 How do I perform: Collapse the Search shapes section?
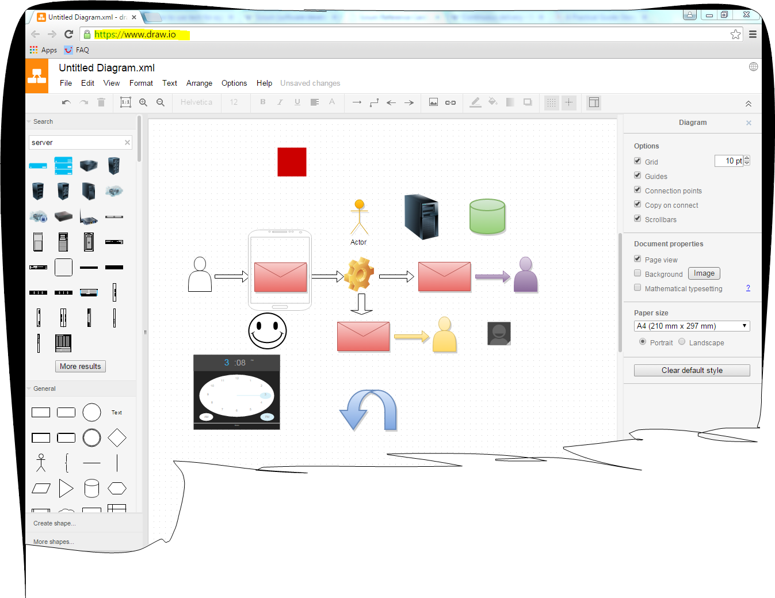tap(30, 121)
